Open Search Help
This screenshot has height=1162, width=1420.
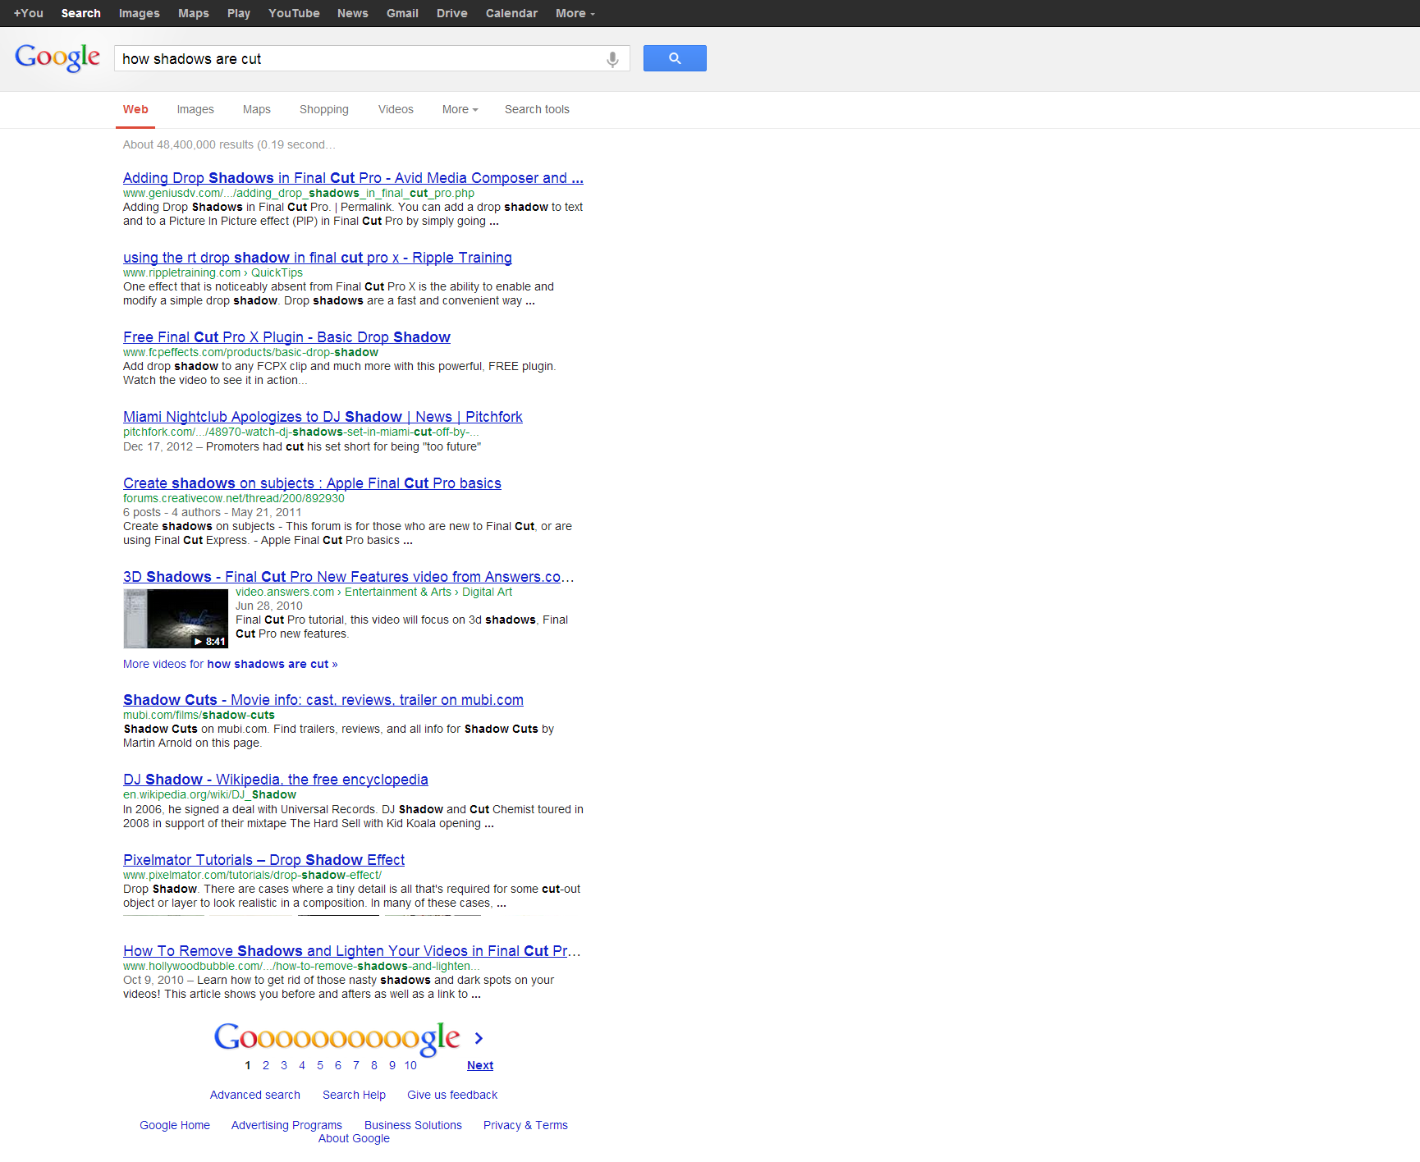[354, 1095]
